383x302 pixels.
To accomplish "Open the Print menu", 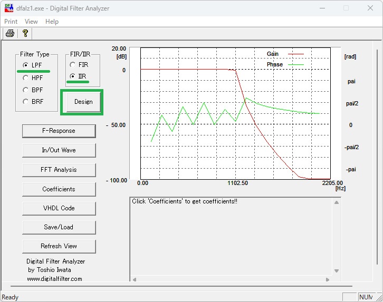I will (x=11, y=22).
